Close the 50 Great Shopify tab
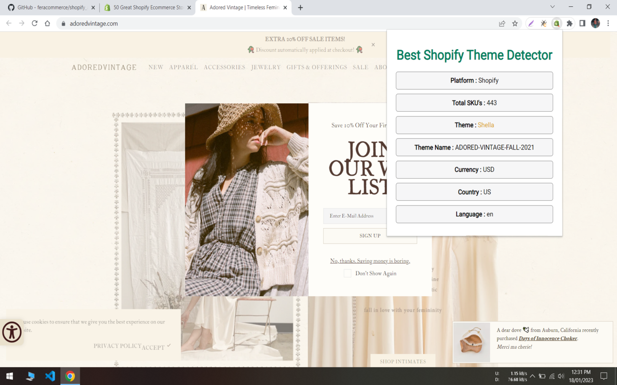Viewport: 617px width, 385px height. click(x=189, y=8)
